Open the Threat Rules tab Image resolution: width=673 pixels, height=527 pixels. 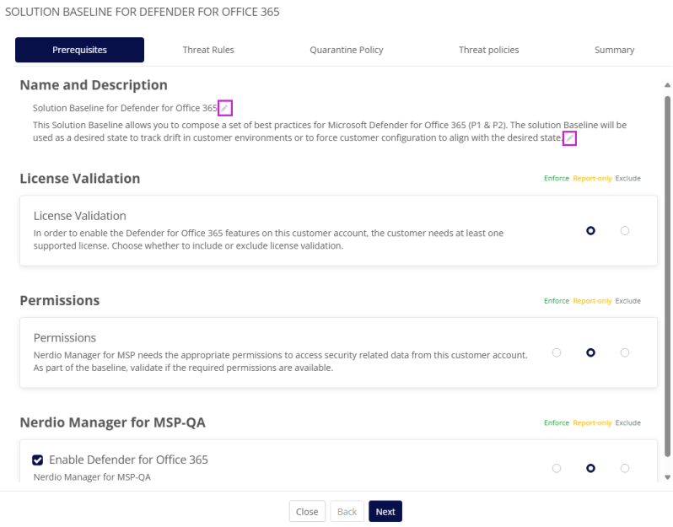point(208,50)
